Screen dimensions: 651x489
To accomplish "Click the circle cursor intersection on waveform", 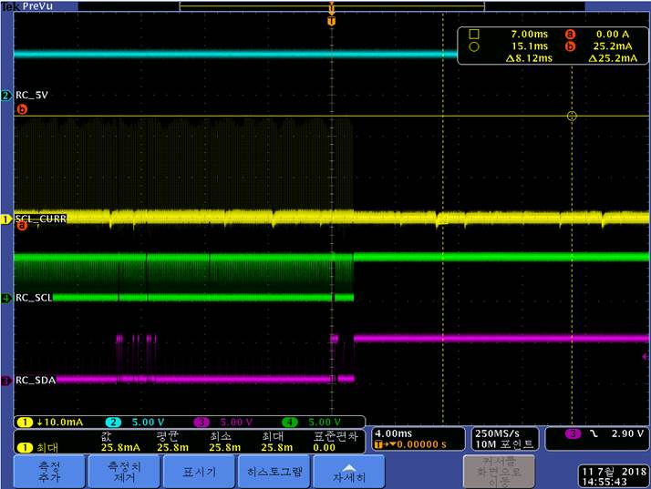I will tap(572, 117).
